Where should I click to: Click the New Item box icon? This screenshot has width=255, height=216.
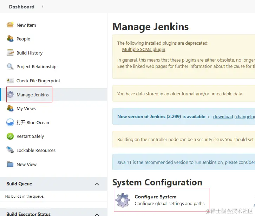point(10,25)
